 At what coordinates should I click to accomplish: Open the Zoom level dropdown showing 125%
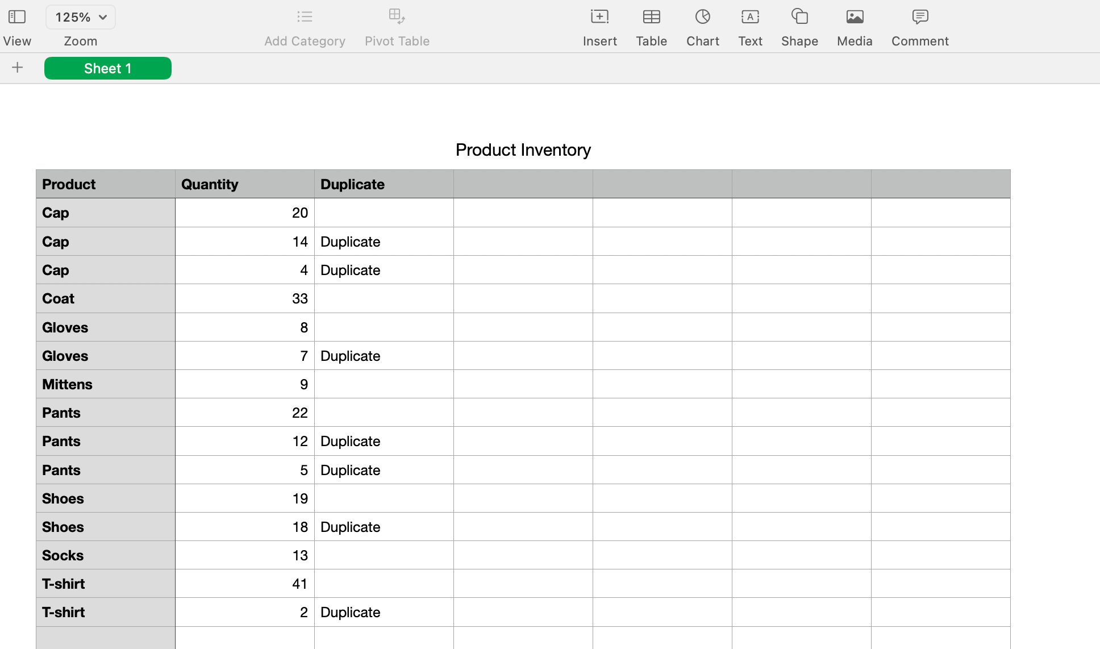point(80,16)
